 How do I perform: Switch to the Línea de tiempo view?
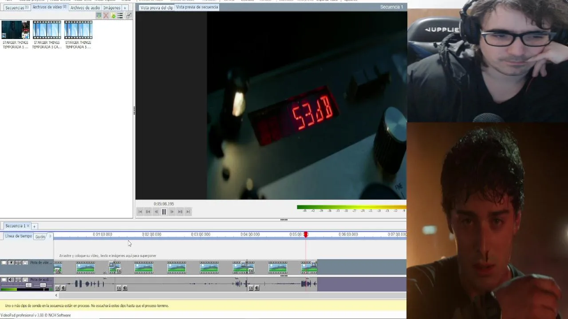[x=18, y=236]
